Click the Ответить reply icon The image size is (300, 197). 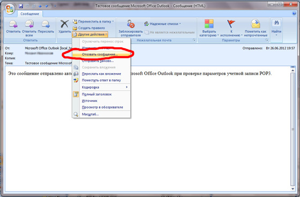[x=13, y=24]
